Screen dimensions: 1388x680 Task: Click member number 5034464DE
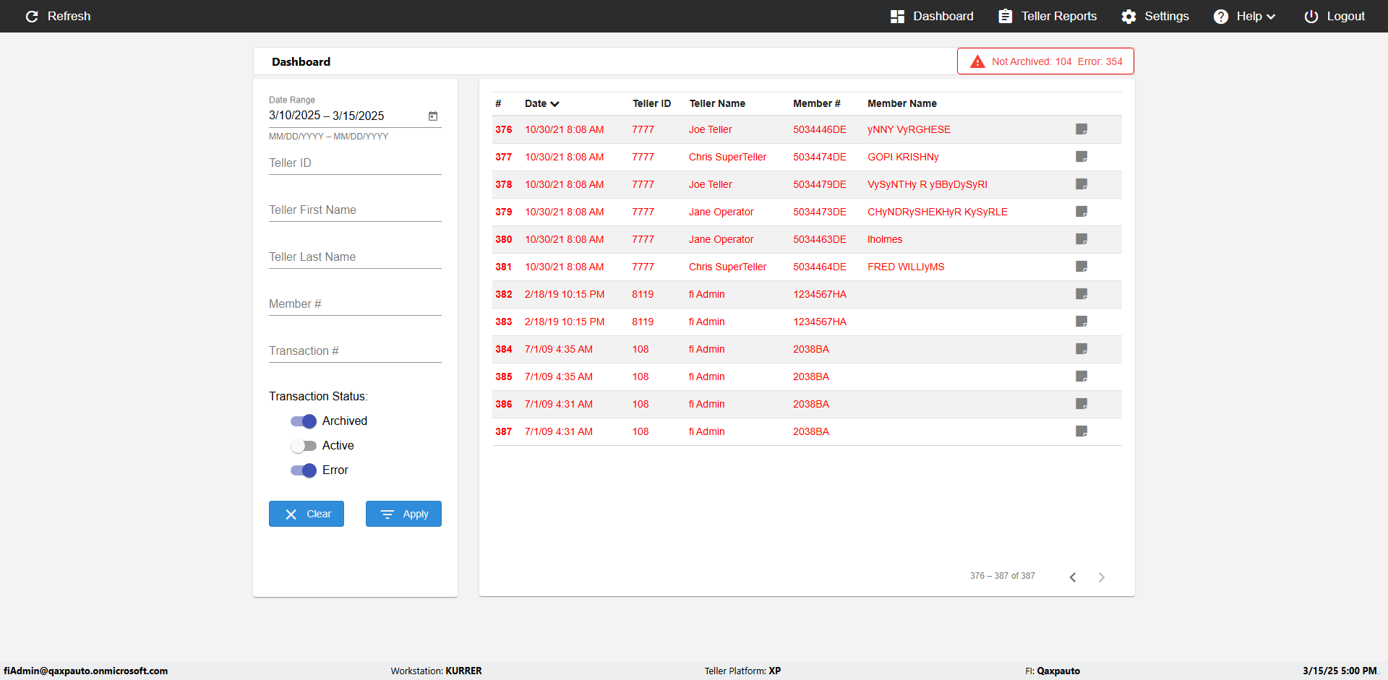pyautogui.click(x=820, y=267)
